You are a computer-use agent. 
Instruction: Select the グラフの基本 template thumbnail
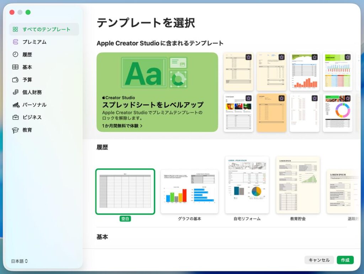click(189, 192)
